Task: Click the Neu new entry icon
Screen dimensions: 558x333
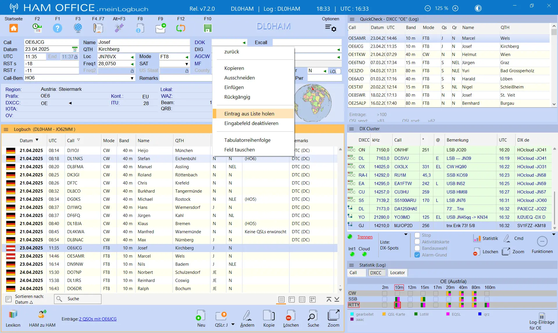Action: (x=201, y=315)
